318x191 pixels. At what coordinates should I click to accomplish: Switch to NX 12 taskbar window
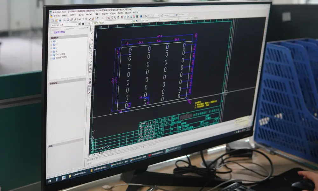coord(118,165)
